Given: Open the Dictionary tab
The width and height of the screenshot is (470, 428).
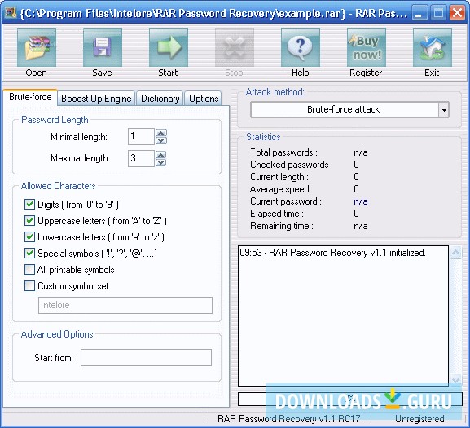Looking at the screenshot, I should tap(160, 99).
